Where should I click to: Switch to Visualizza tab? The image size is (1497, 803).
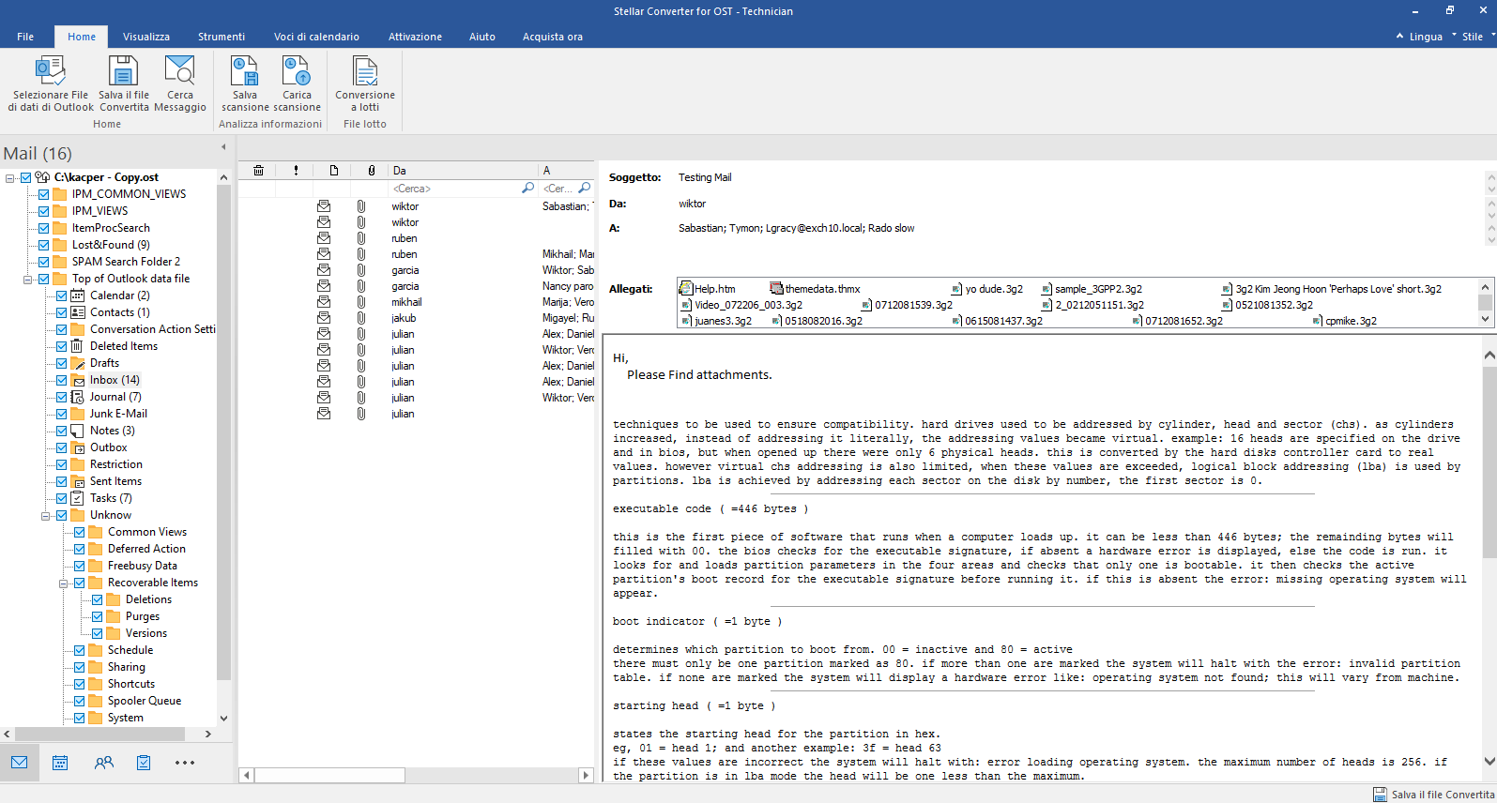click(x=146, y=37)
